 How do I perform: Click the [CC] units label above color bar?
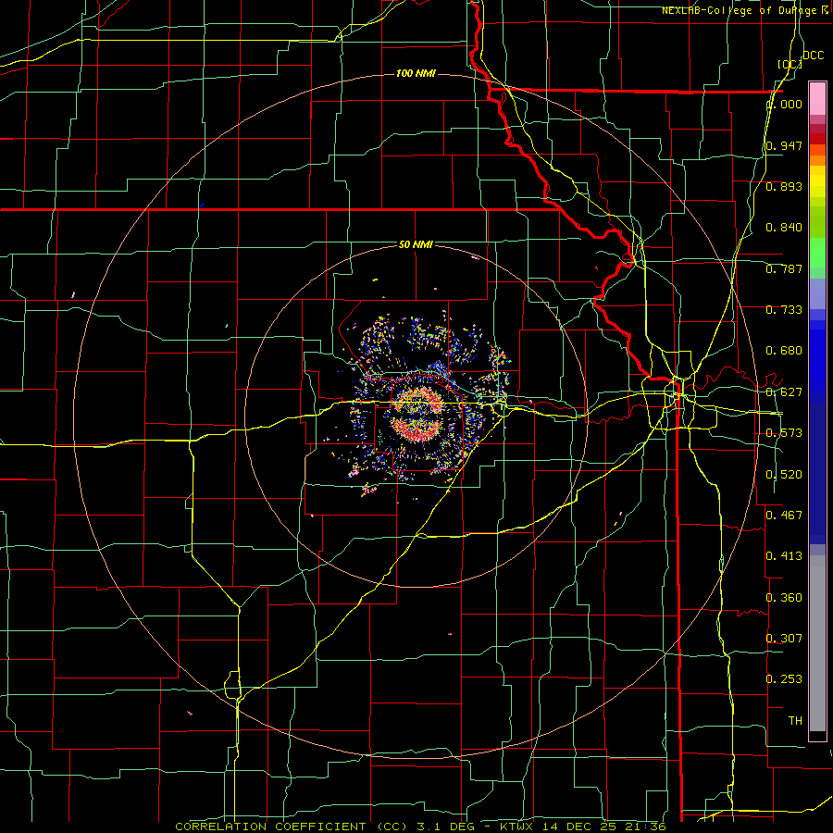click(x=789, y=64)
